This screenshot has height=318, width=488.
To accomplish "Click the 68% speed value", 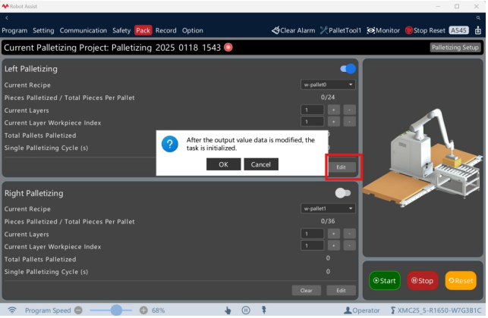I will click(x=159, y=310).
